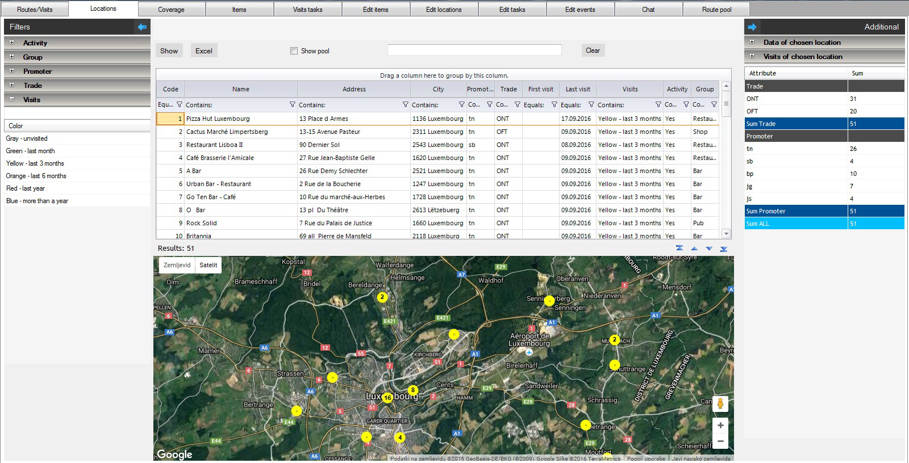Collapse the Filters panel with blue left arrow
909x463 pixels.
142,27
